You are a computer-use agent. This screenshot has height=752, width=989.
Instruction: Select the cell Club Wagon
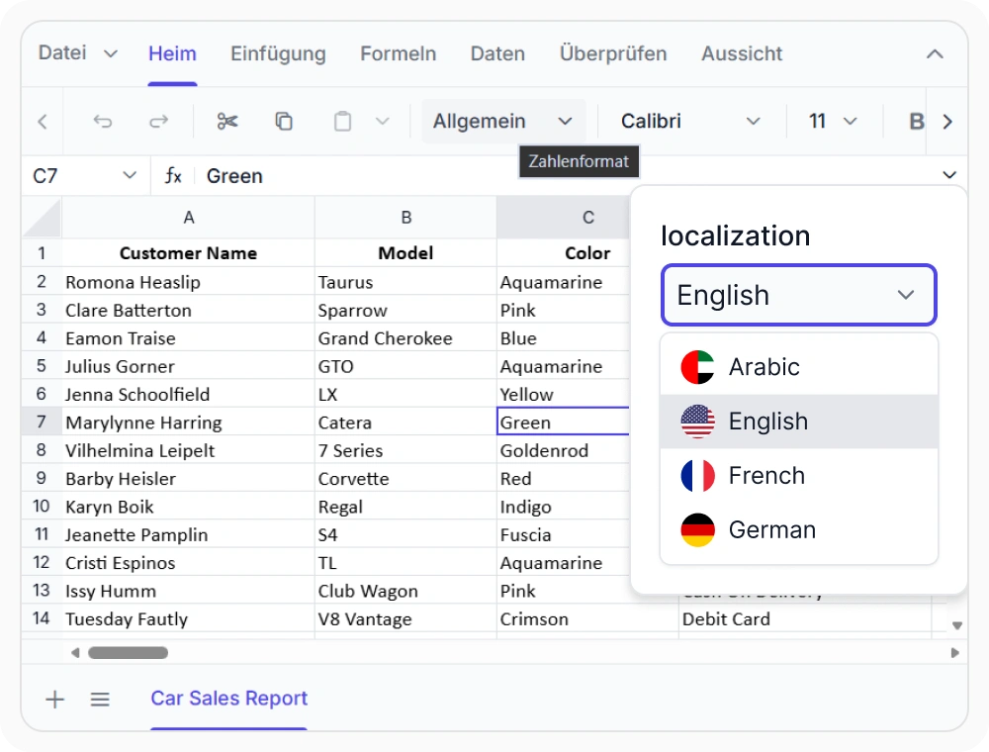point(405,591)
